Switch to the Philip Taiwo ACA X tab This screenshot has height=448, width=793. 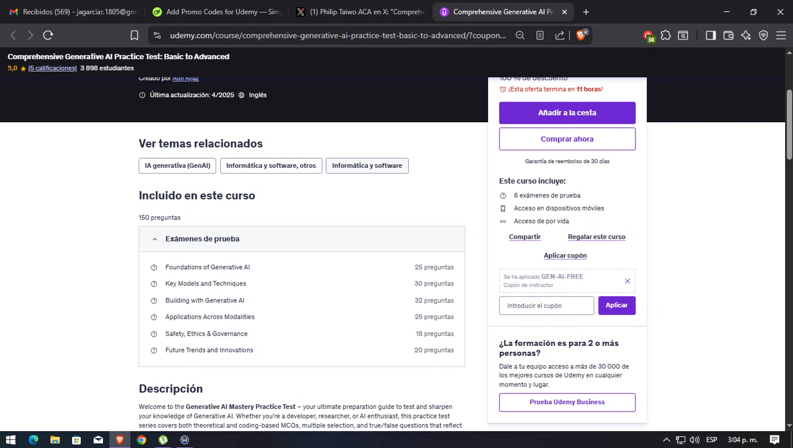361,12
